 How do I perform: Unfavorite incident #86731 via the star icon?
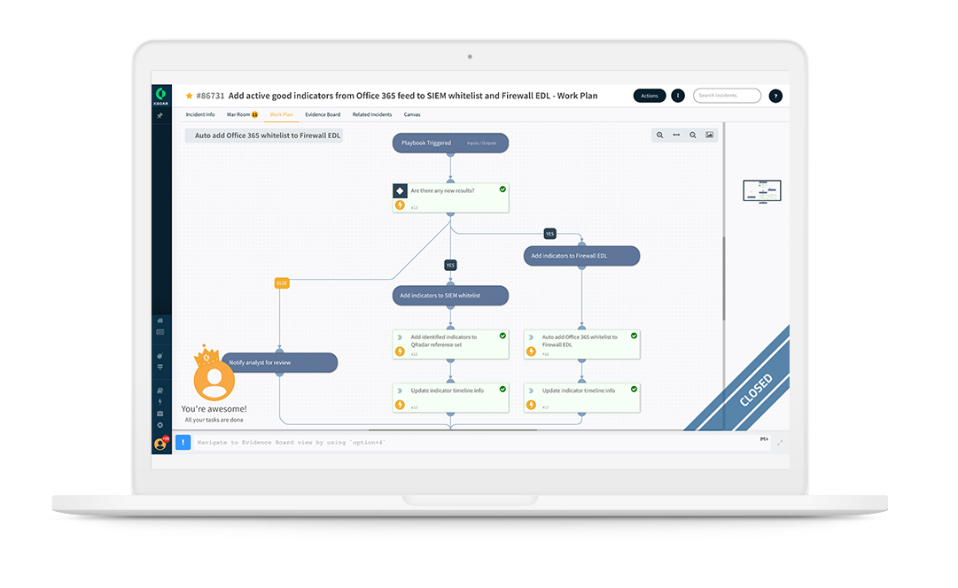click(187, 96)
